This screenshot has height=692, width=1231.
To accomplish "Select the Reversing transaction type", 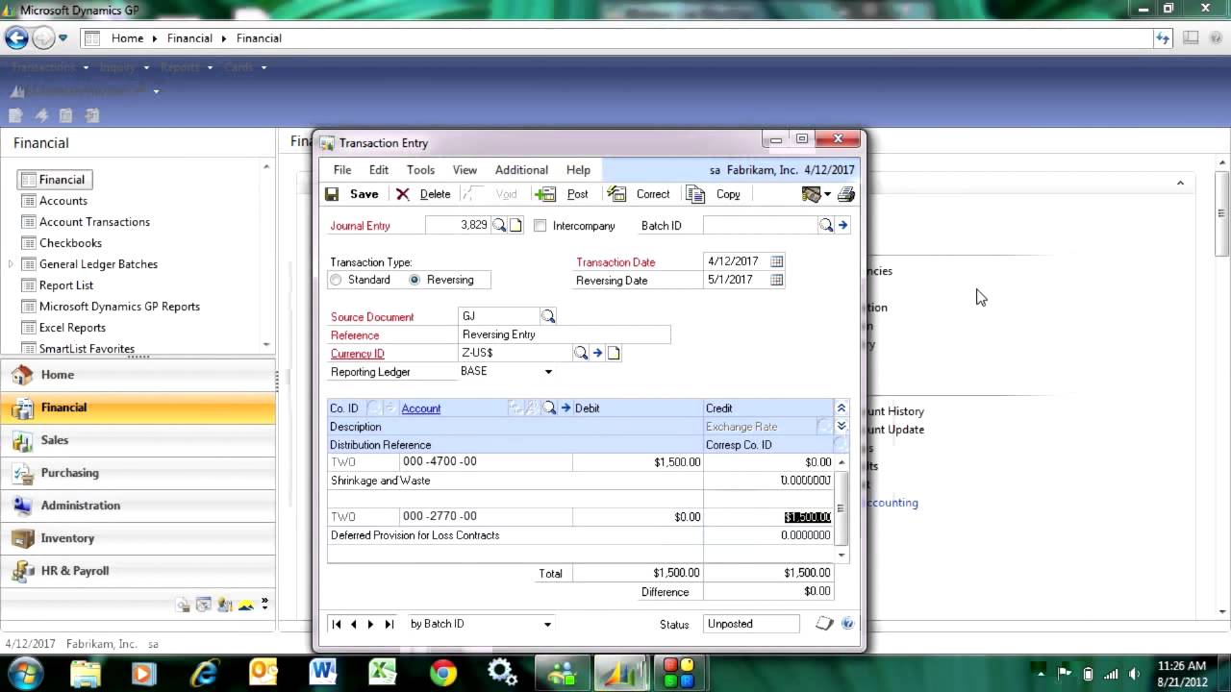I will click(415, 280).
